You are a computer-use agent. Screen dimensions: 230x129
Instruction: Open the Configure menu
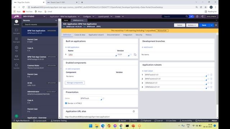(89, 16)
